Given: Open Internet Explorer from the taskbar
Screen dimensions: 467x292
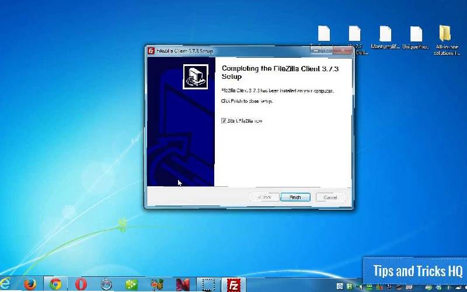Looking at the screenshot, I should (x=4, y=284).
